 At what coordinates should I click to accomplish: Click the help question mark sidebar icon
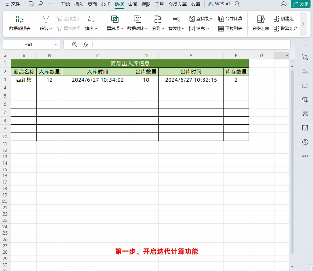pyautogui.click(x=305, y=142)
